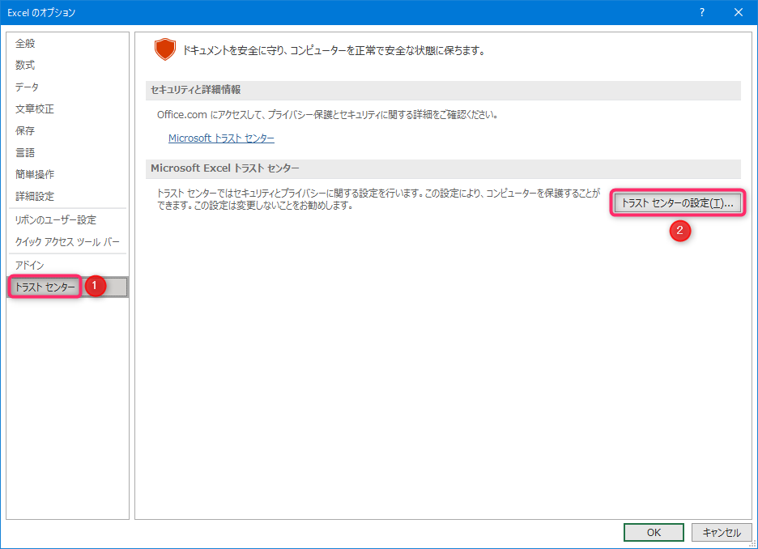Click トラスト センターの設定 button
Viewport: 758px width, 549px height.
pyautogui.click(x=677, y=203)
